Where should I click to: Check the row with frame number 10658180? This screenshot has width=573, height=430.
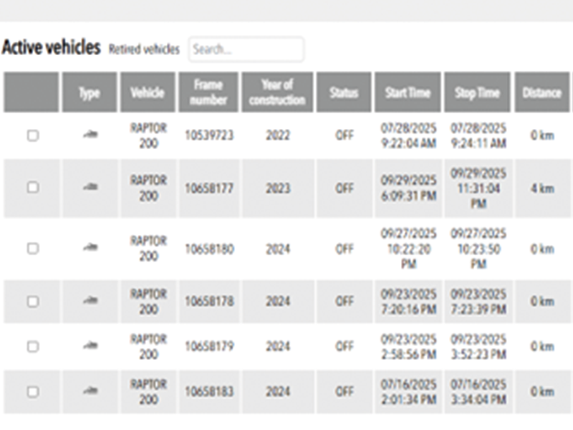pyautogui.click(x=32, y=249)
